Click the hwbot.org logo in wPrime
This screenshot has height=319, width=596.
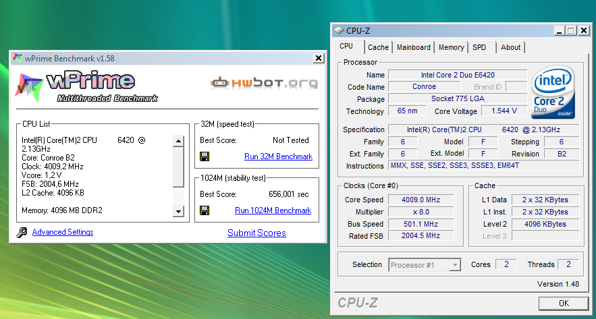(265, 82)
